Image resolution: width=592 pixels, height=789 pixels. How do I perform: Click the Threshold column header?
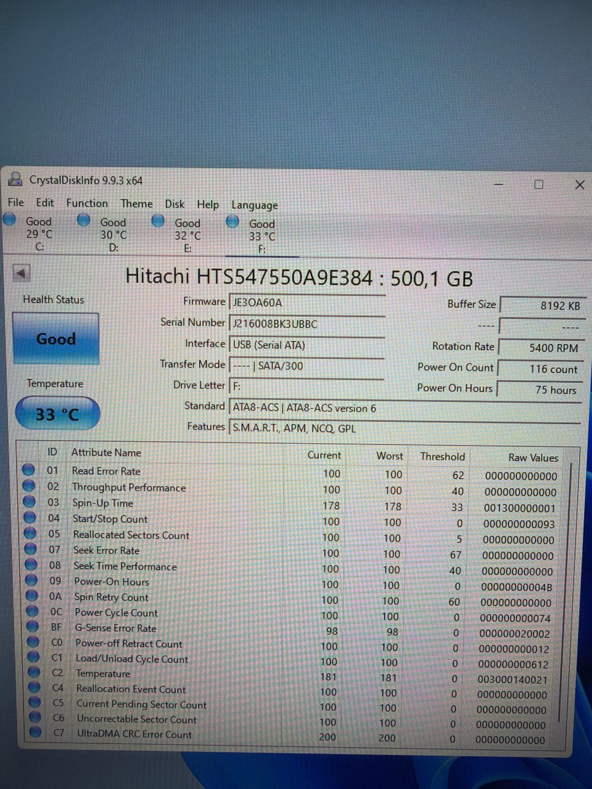(442, 456)
